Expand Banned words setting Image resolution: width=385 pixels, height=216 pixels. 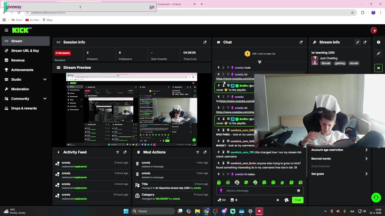(x=339, y=159)
